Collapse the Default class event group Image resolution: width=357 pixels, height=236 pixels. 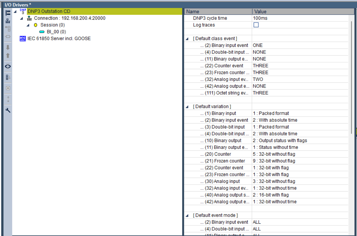(x=187, y=39)
